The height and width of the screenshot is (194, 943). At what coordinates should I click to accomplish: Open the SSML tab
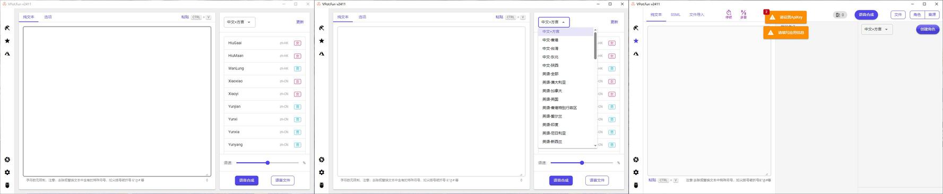point(676,15)
